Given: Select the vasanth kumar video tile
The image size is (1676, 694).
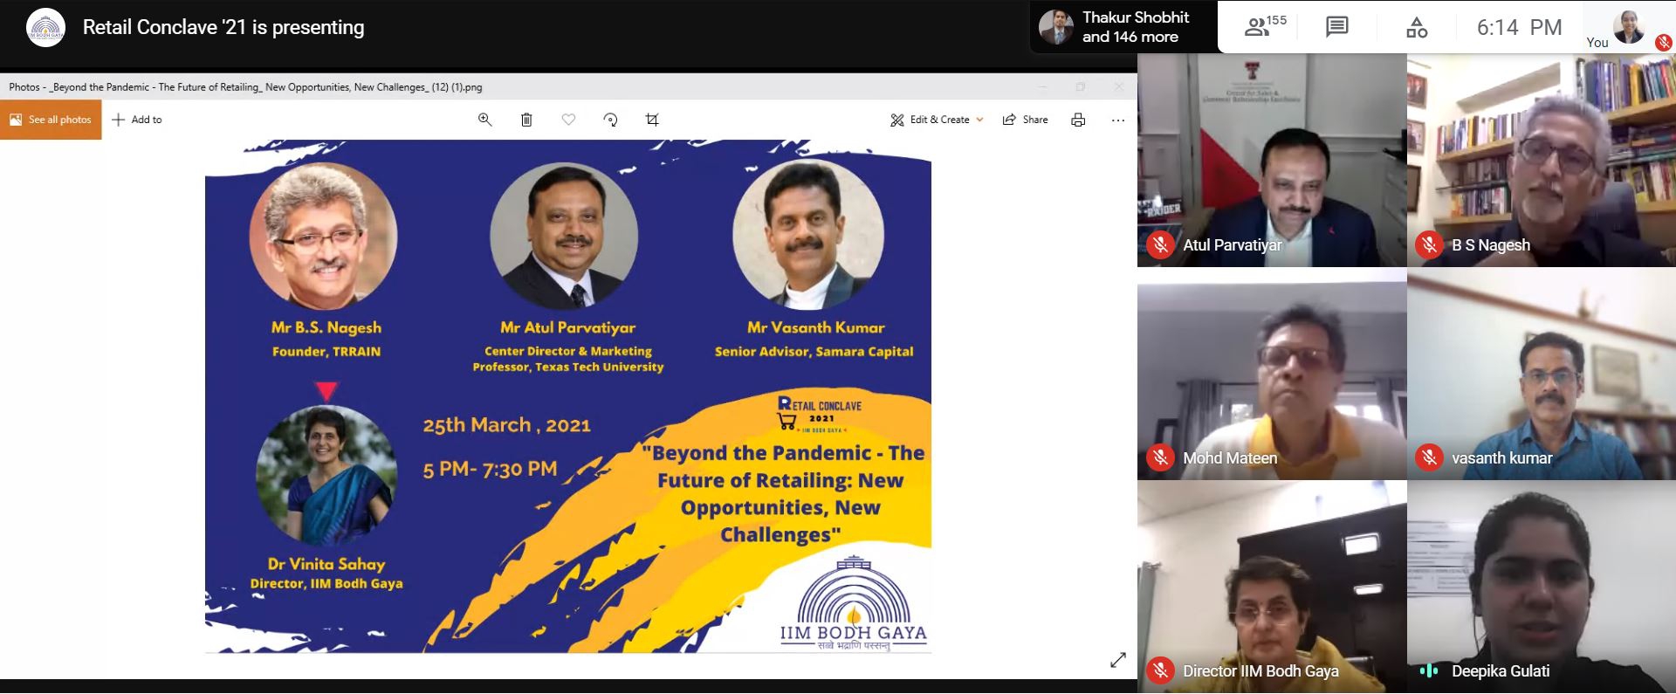Looking at the screenshot, I should (1541, 374).
